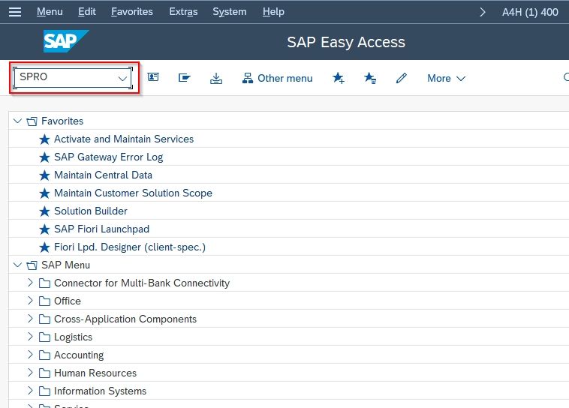Select the Human Resources folder label
The height and width of the screenshot is (408, 569).
tap(95, 373)
